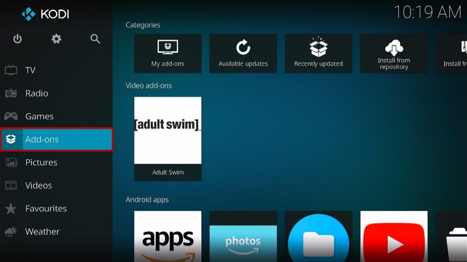Open the Amazon apps Android app
Screen dimensions: 467x262
(x=168, y=237)
